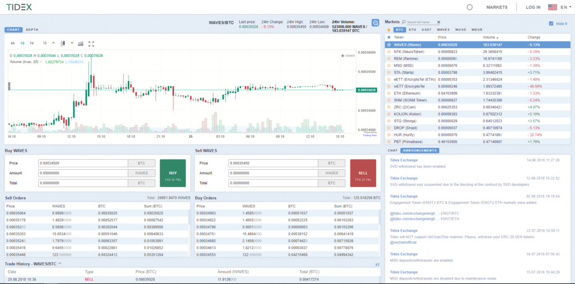Select sell order priced 0.00035064
Viewport: 575px width, 284px height.
[x=97, y=213]
